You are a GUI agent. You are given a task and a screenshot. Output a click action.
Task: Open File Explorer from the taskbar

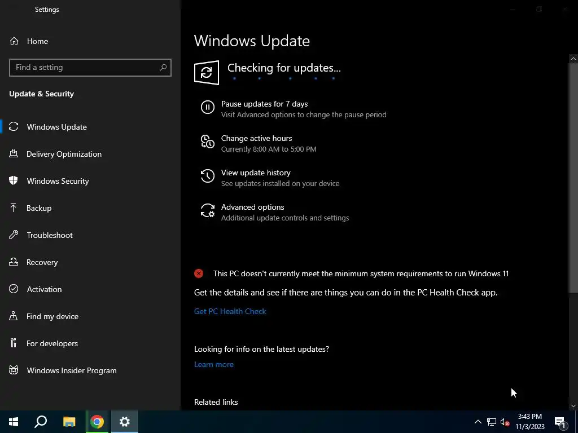click(69, 422)
